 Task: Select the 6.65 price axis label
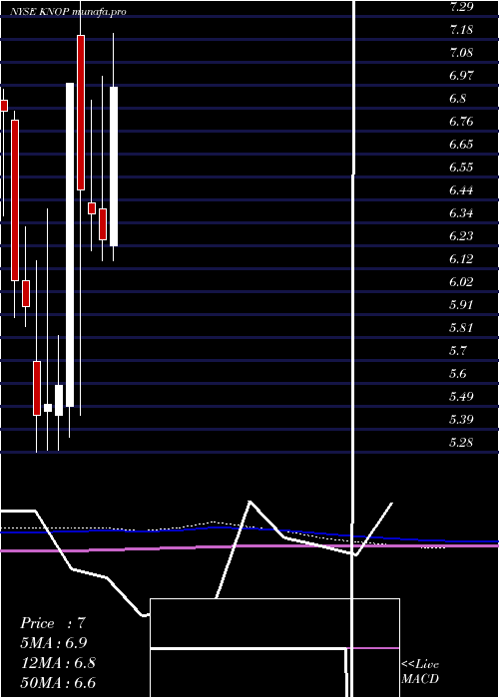pyautogui.click(x=461, y=145)
